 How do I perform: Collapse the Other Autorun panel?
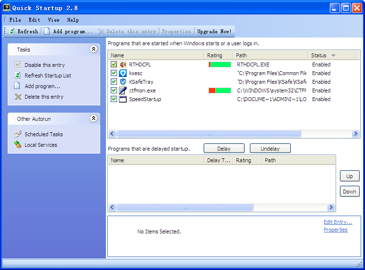(93, 118)
